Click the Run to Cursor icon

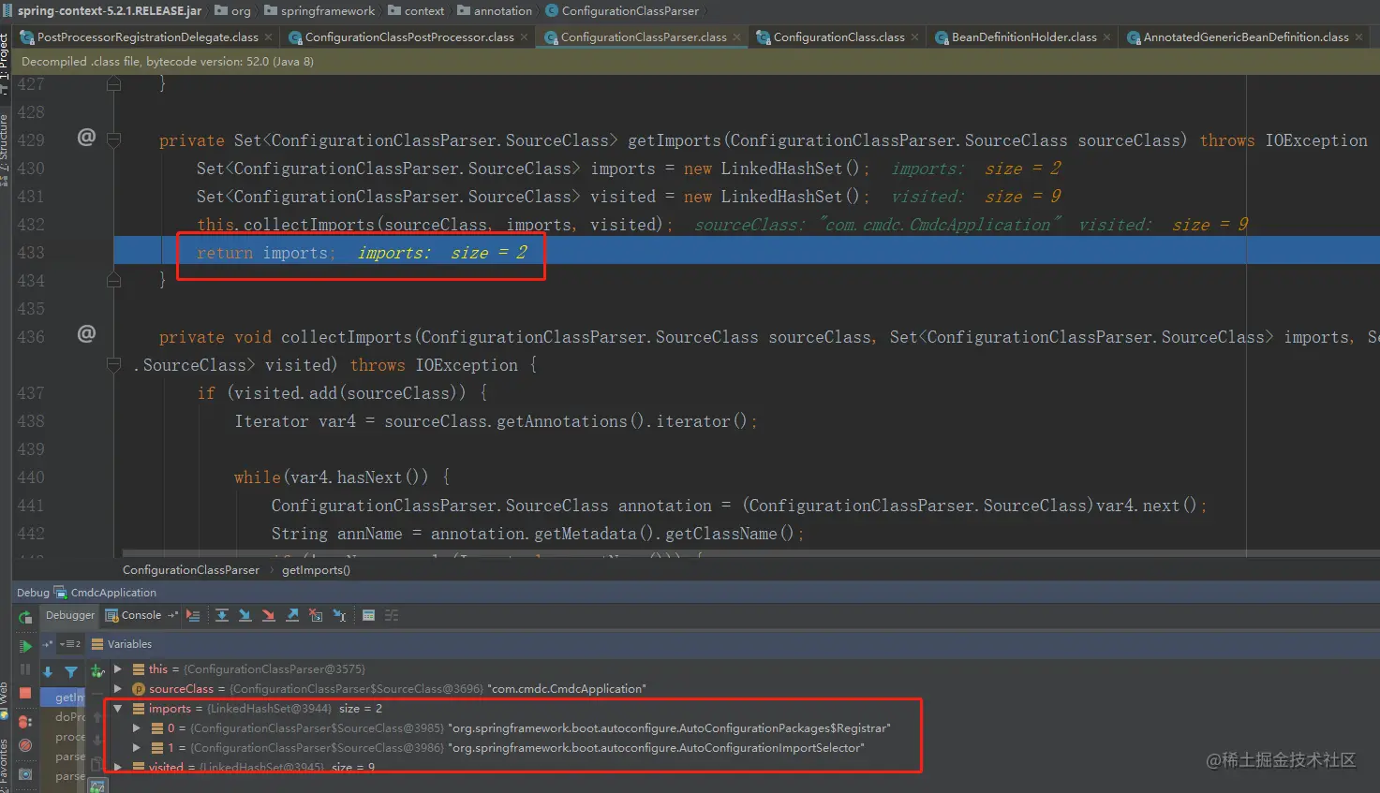pyautogui.click(x=339, y=616)
